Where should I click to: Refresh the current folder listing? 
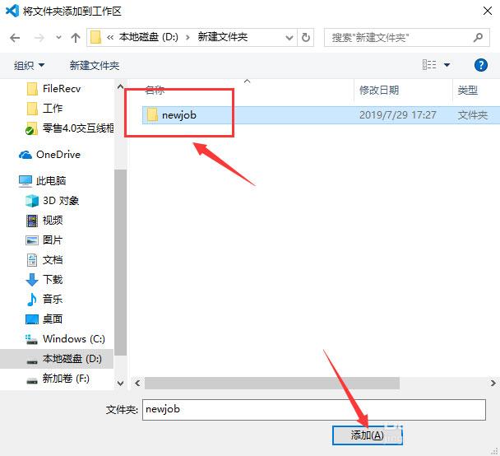307,38
